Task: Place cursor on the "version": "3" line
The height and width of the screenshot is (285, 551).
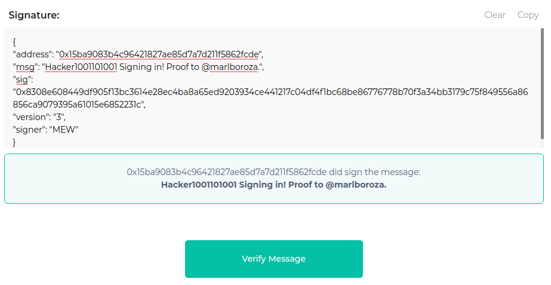Action: coord(39,117)
